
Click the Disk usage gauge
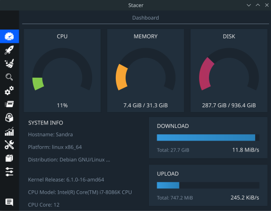(229, 69)
